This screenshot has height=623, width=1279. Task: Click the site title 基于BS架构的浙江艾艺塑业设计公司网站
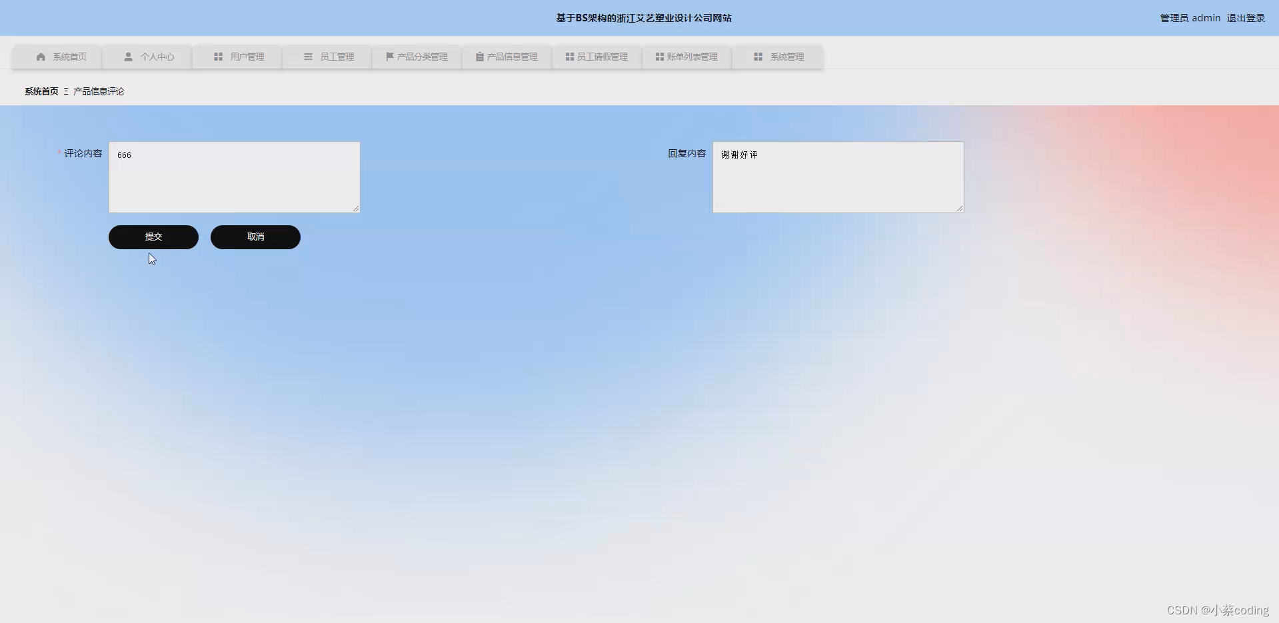pos(644,18)
